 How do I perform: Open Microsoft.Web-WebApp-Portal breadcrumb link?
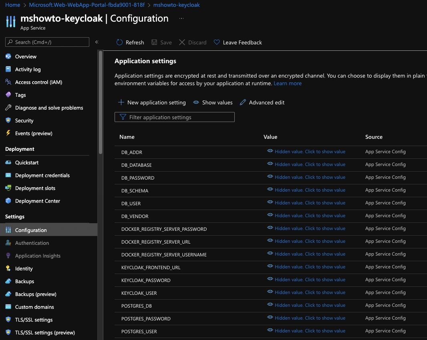pyautogui.click(x=87, y=5)
